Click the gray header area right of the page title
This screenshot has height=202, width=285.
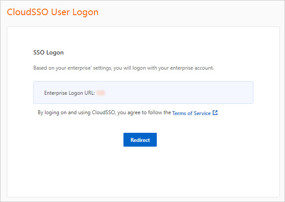[195, 12]
